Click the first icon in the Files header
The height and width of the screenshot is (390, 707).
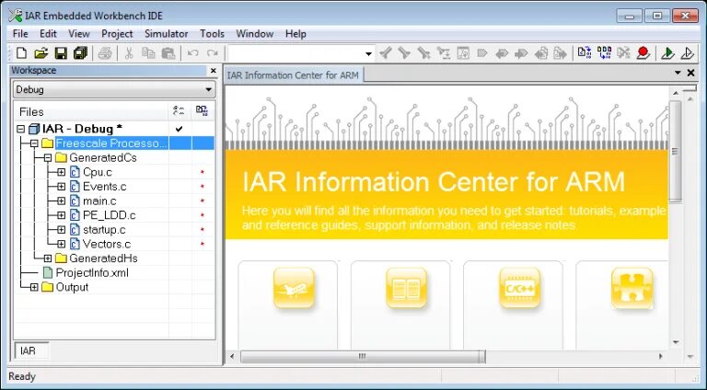pyautogui.click(x=179, y=110)
